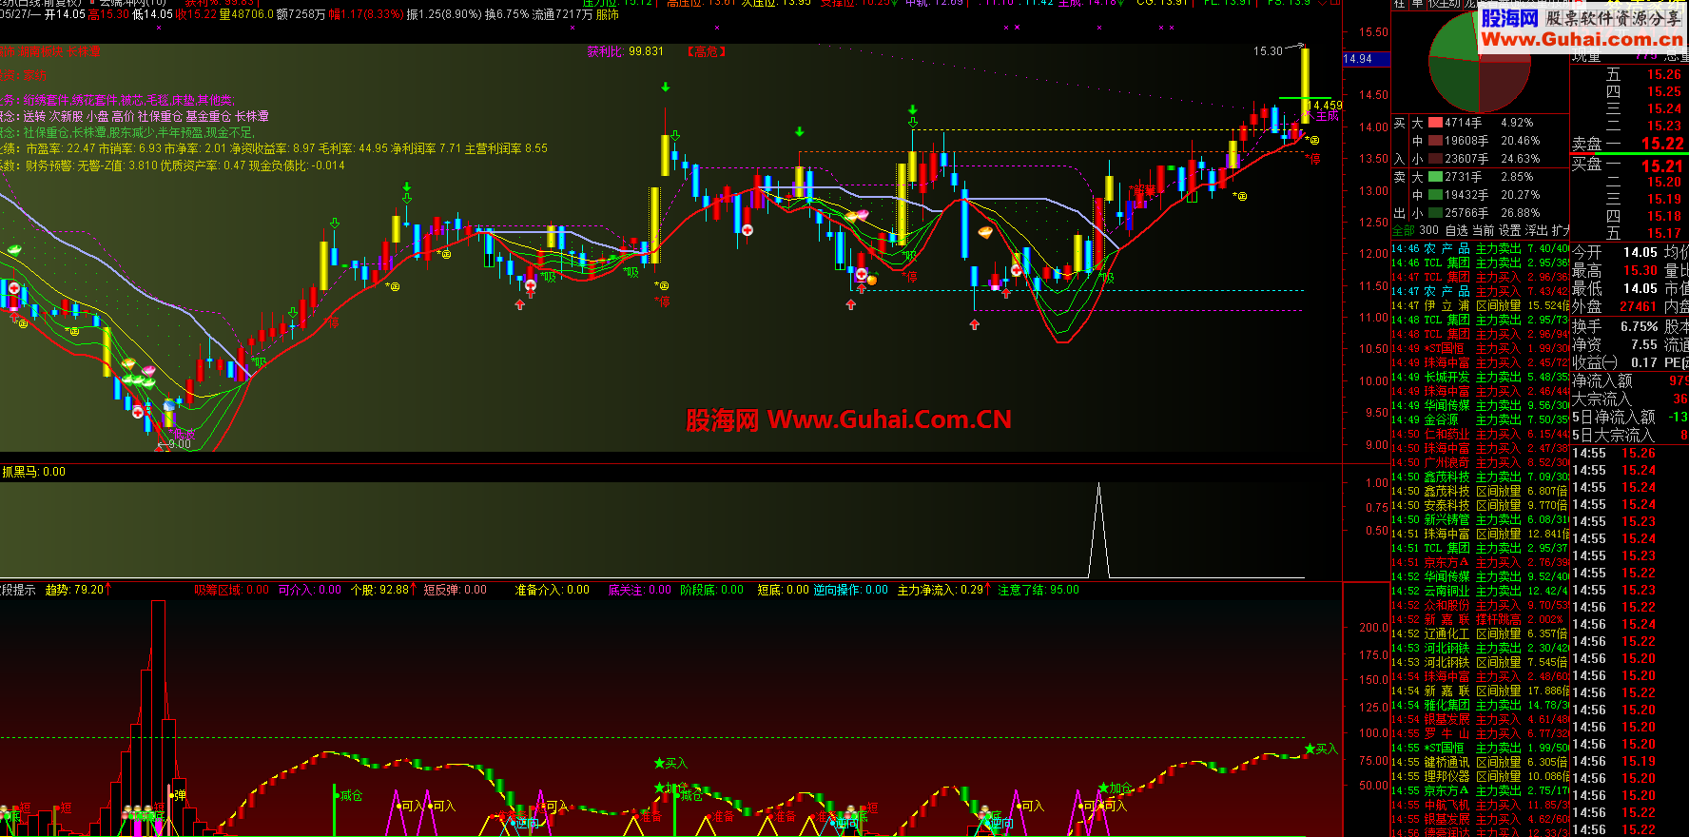1689x837 pixels.
Task: Select the 新兴铸管 ticker row
Action: coord(1480,519)
